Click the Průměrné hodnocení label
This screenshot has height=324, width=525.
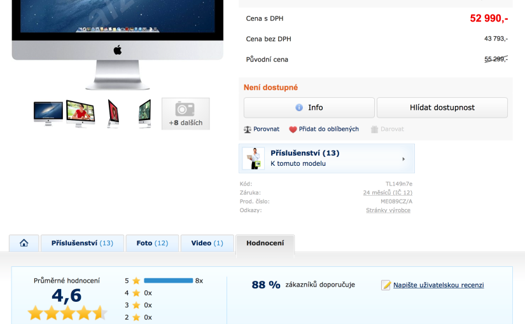click(x=67, y=281)
